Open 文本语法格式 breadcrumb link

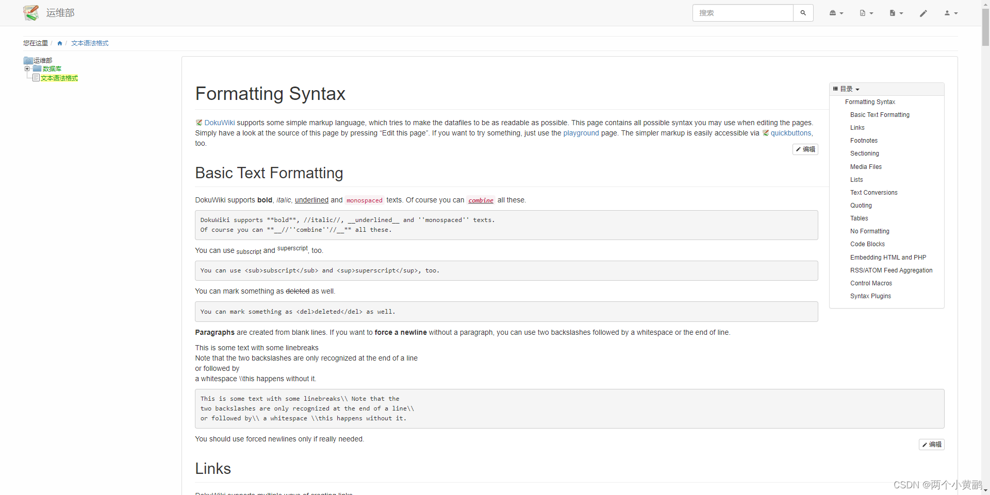click(90, 43)
